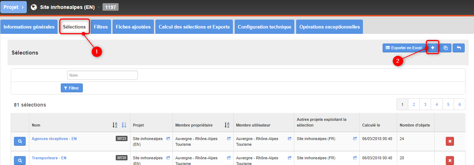
Task: Sort Nom column numerically 1-9
Action: click(x=124, y=125)
